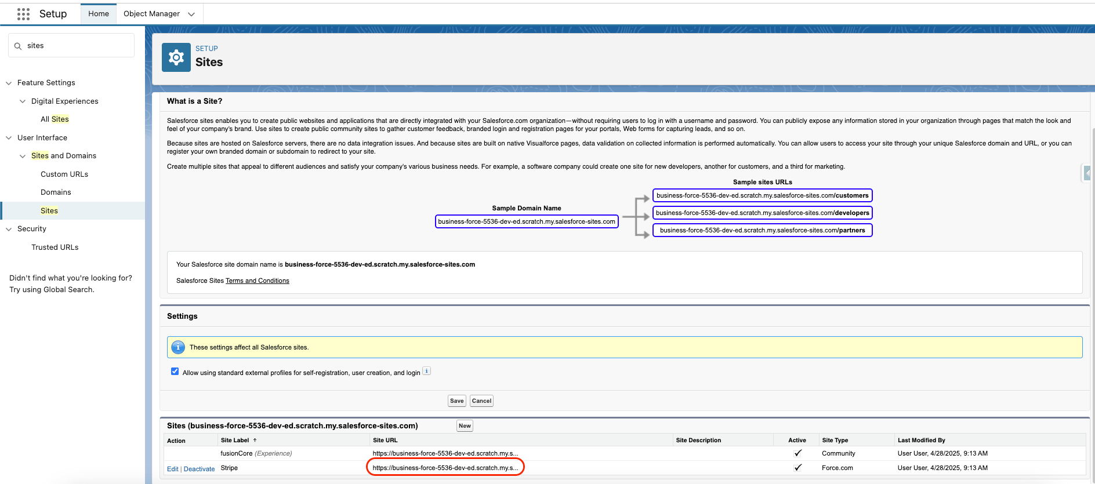Viewport: 1095px width, 484px height.
Task: Click the partners sample site URL box
Action: point(763,230)
